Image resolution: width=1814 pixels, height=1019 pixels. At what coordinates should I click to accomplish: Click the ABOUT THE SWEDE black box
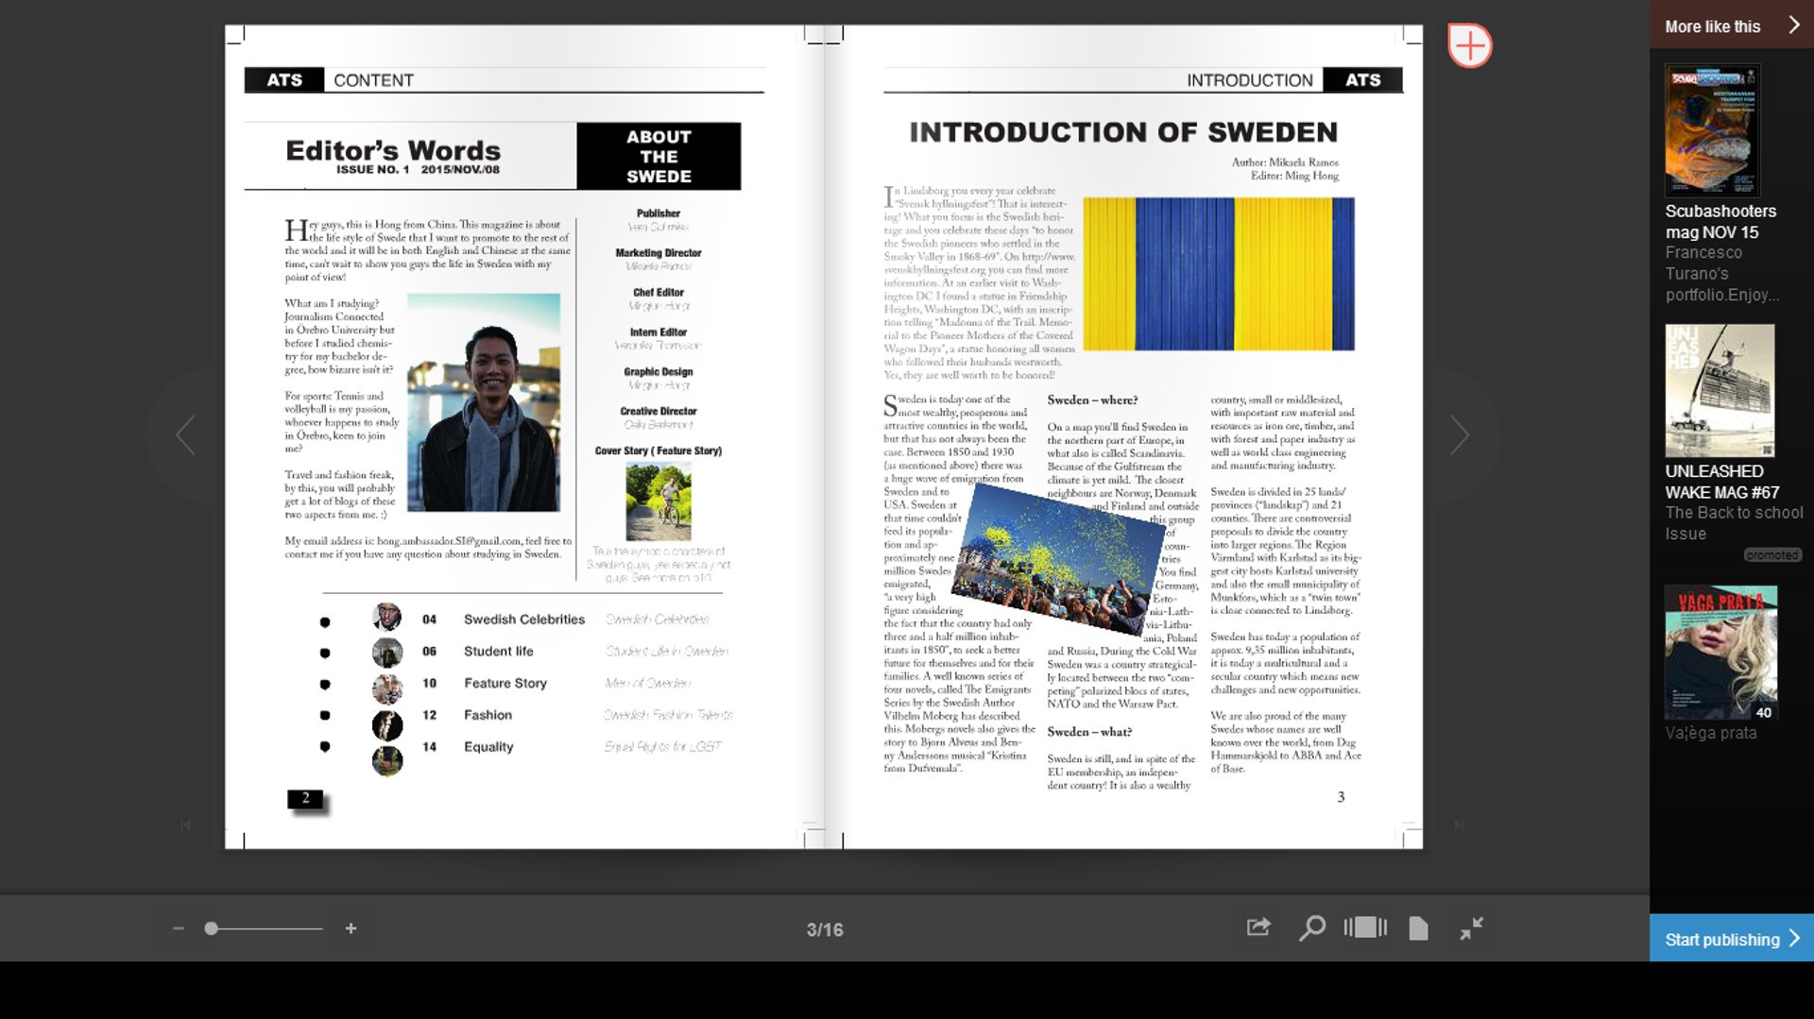(659, 156)
